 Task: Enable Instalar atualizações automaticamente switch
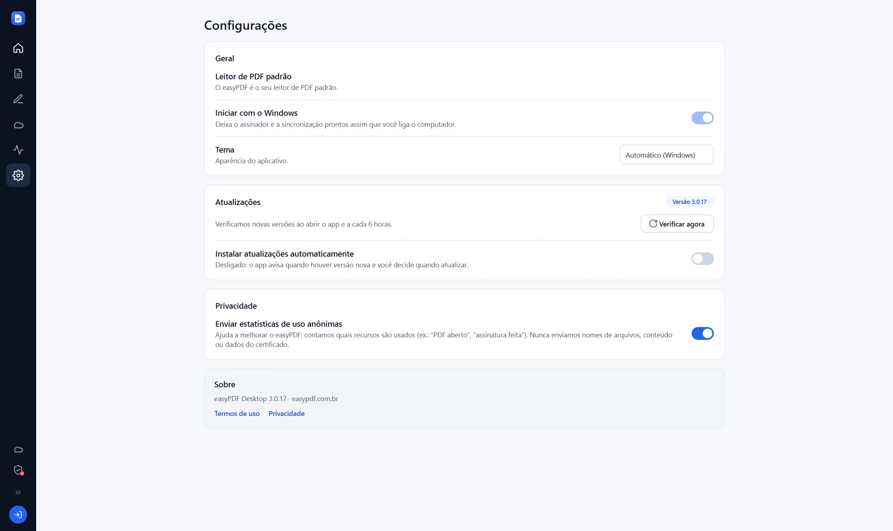(702, 259)
